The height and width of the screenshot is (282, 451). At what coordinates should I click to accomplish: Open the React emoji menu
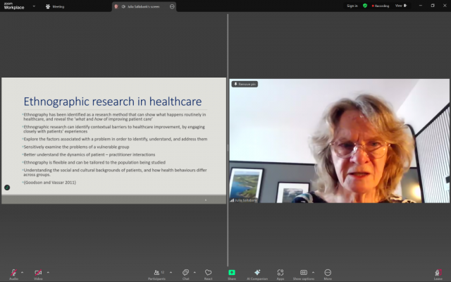pos(208,273)
